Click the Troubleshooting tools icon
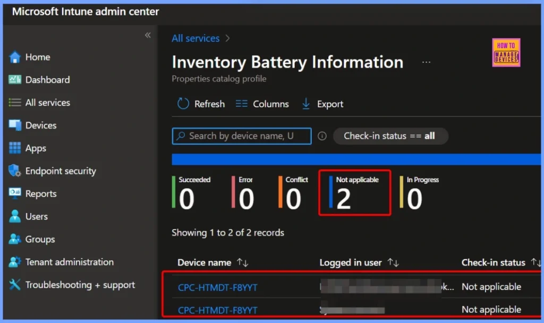The image size is (544, 323). [x=14, y=285]
